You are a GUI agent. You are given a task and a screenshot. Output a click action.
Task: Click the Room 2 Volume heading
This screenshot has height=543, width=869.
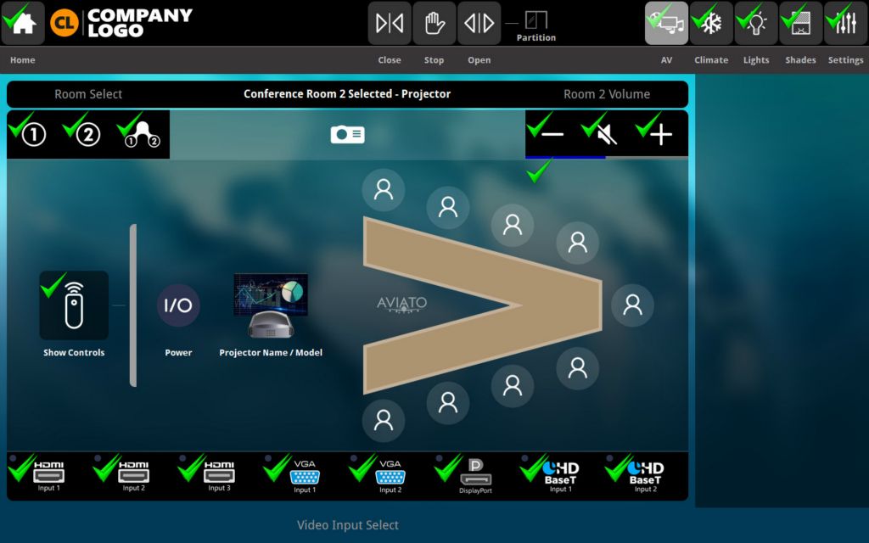tap(607, 94)
